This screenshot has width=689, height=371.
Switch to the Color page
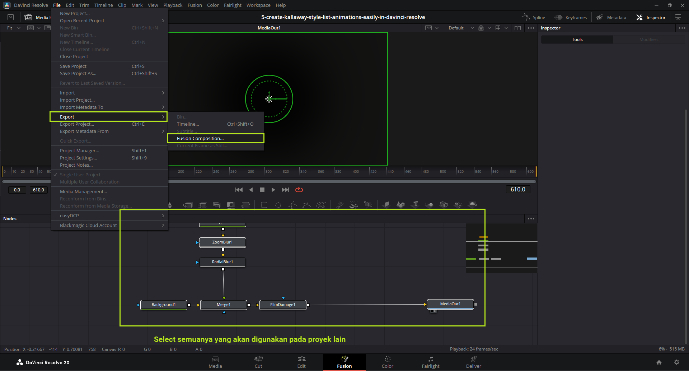point(387,362)
